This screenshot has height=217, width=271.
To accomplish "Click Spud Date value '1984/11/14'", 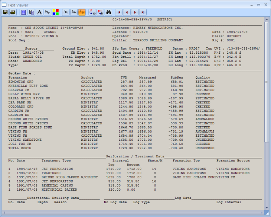I will click(x=148, y=53).
